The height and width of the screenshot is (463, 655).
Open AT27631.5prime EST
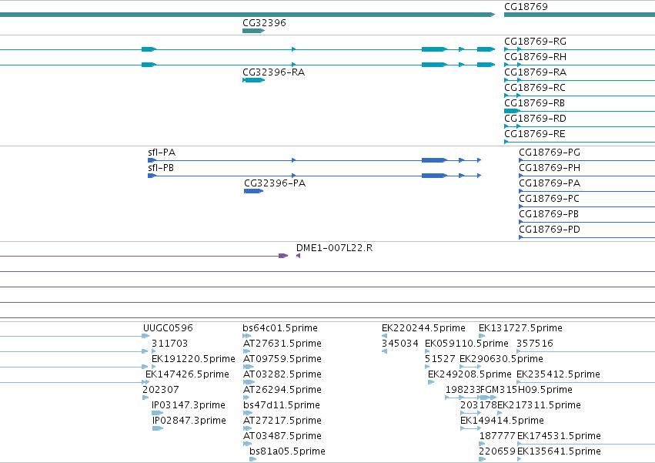pyautogui.click(x=282, y=344)
